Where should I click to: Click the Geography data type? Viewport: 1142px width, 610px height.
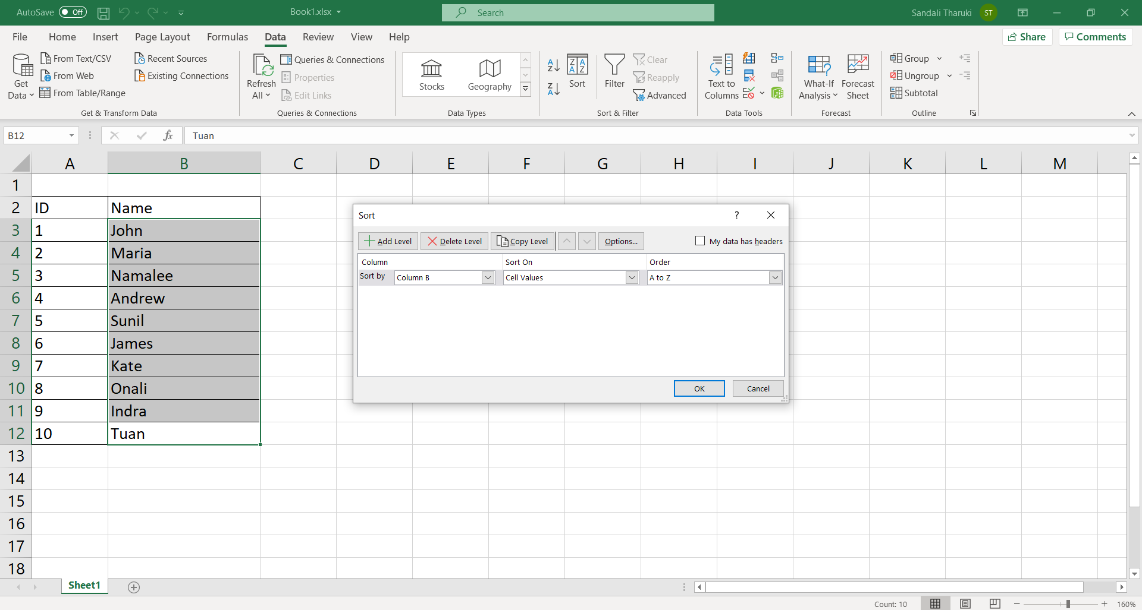[x=488, y=74]
